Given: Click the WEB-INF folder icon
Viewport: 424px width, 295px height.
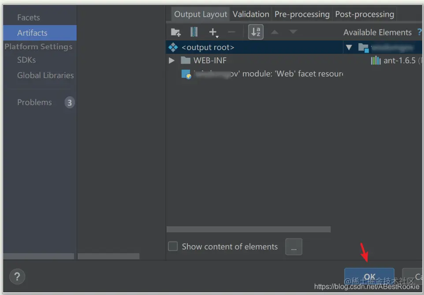Looking at the screenshot, I should pyautogui.click(x=186, y=60).
